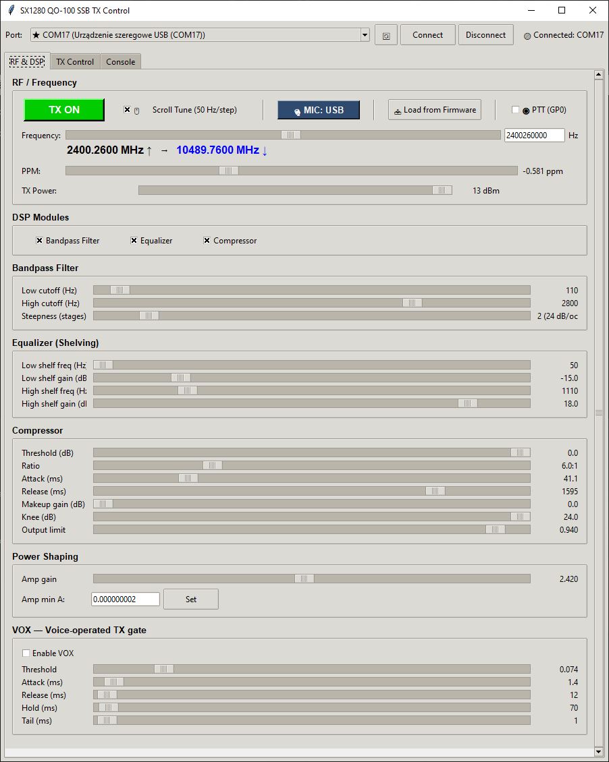Image resolution: width=609 pixels, height=762 pixels.
Task: Click the Output limit slider handle
Action: [x=495, y=530]
